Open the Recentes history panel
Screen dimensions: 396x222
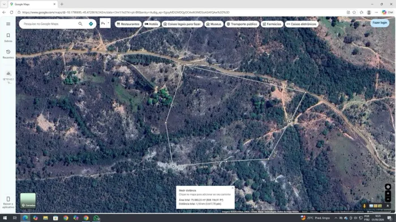8,54
